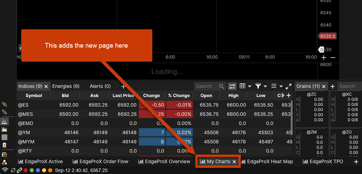Click the bar chart icon in left sidebar
Image resolution: width=362 pixels, height=174 pixels.
tap(4, 121)
